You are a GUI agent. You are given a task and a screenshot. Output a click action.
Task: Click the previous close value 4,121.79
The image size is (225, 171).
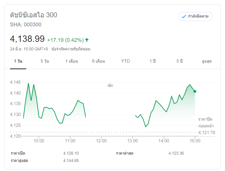207,133
